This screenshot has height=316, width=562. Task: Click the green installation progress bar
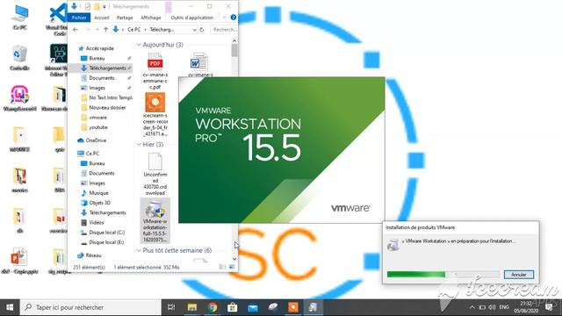[443, 275]
